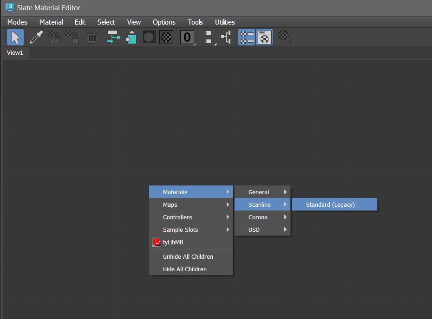The image size is (432, 319).
Task: Choose tyLibMtl from context menu
Action: (191, 242)
